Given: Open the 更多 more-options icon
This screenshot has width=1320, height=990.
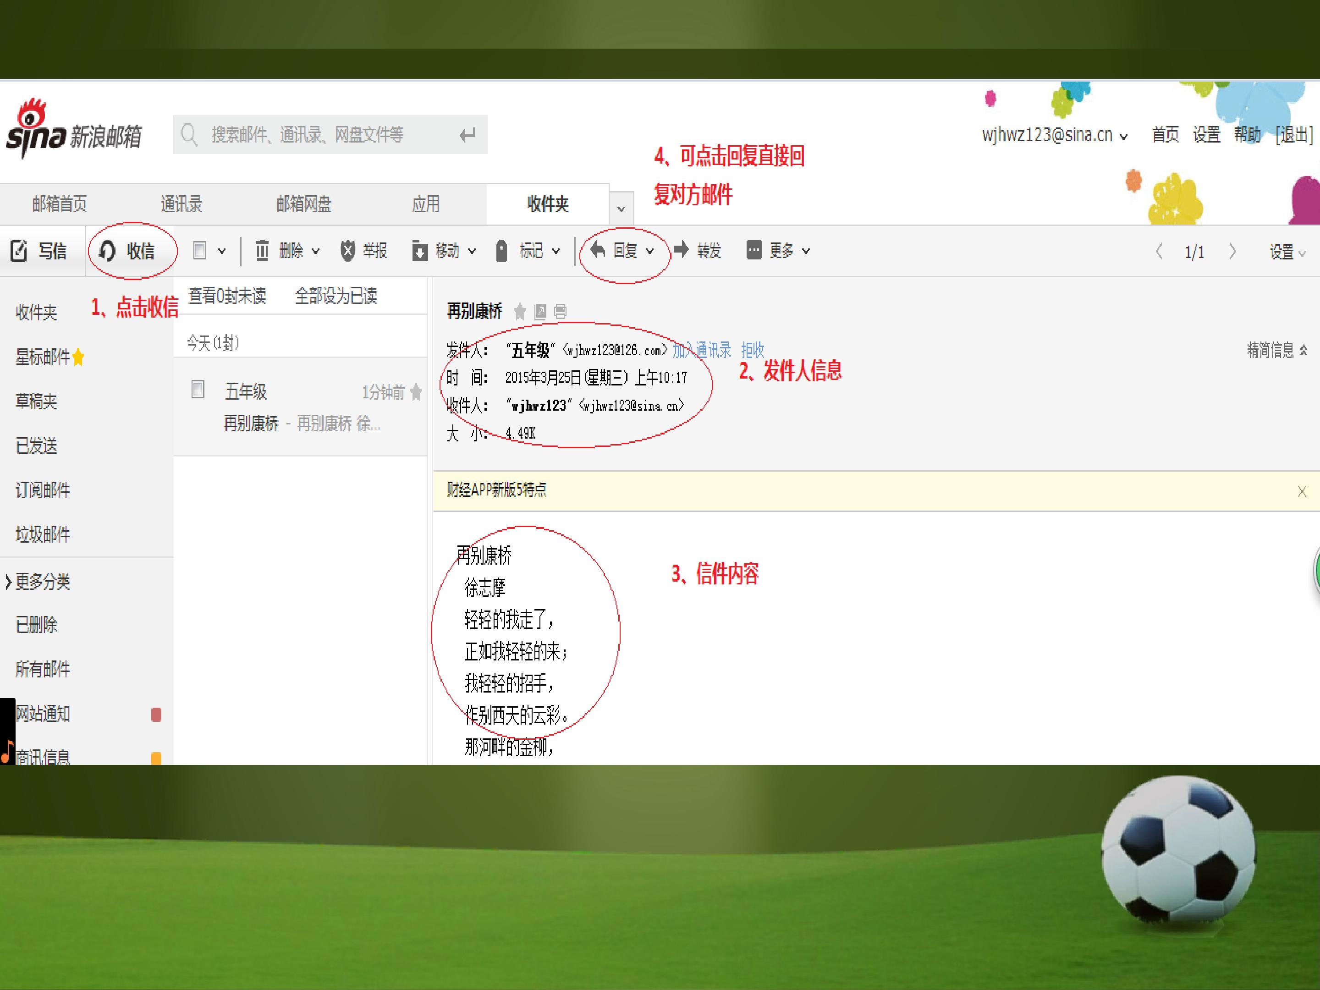Looking at the screenshot, I should (753, 249).
